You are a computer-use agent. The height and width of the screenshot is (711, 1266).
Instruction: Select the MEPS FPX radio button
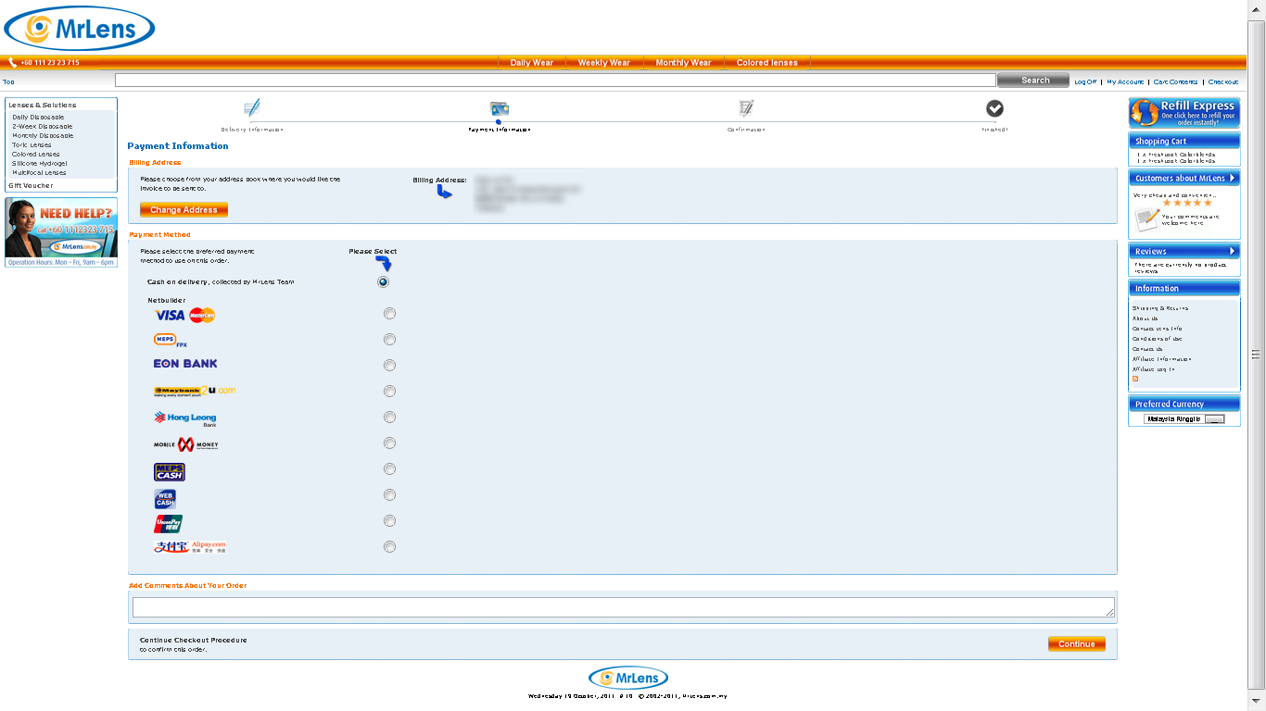coord(389,340)
